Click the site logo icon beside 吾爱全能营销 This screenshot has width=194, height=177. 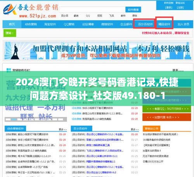click(x=10, y=9)
